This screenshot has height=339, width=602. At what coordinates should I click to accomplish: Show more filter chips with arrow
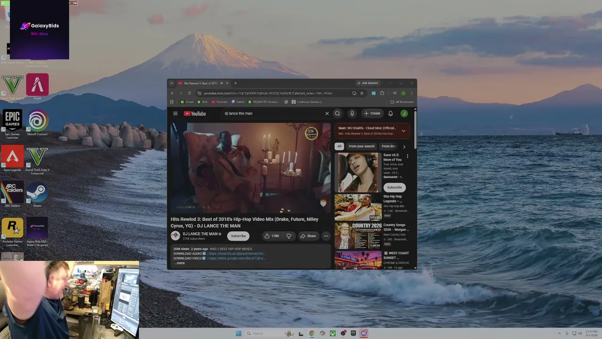tap(404, 146)
